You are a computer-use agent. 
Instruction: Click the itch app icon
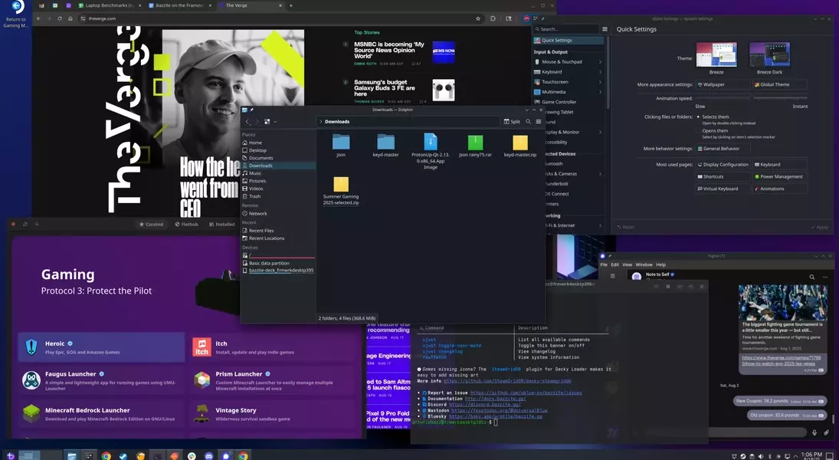[x=202, y=347]
